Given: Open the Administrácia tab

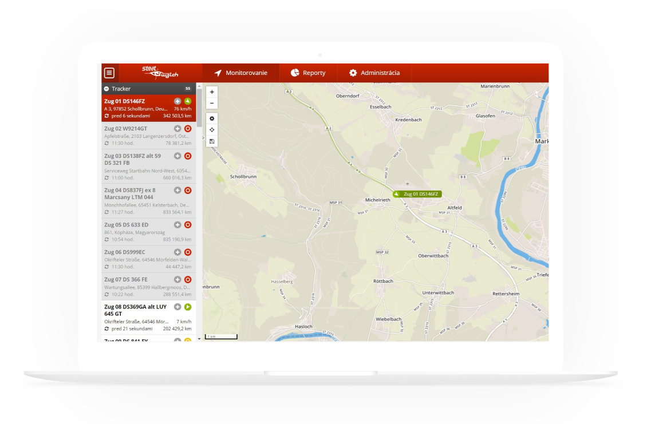Looking at the screenshot, I should pos(374,73).
